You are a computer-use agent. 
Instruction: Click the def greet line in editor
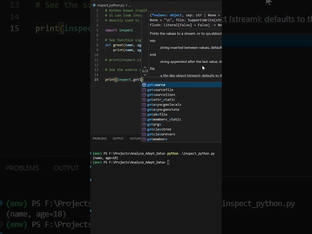pyautogui.click(x=123, y=45)
